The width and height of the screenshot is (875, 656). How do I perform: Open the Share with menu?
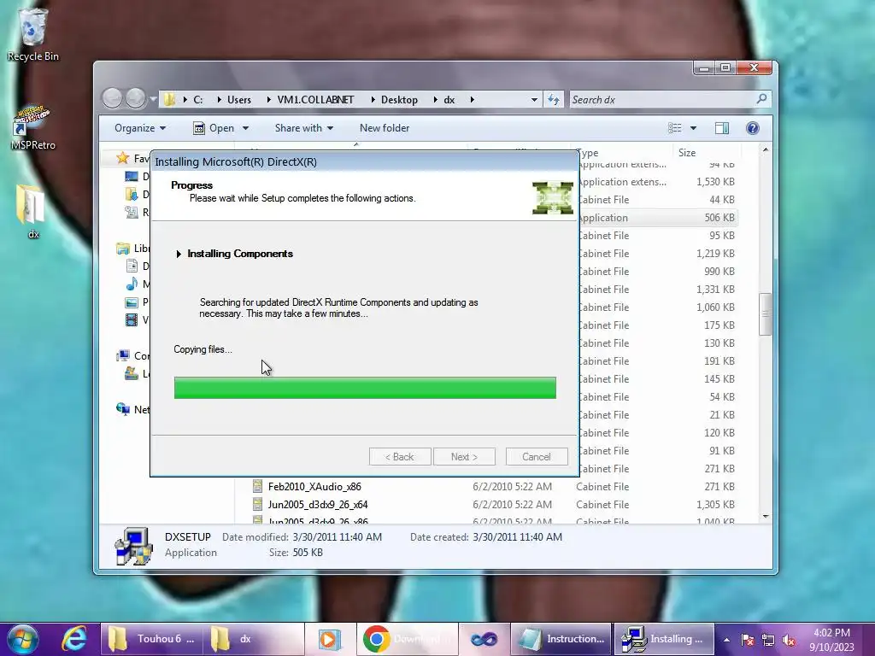pyautogui.click(x=304, y=128)
